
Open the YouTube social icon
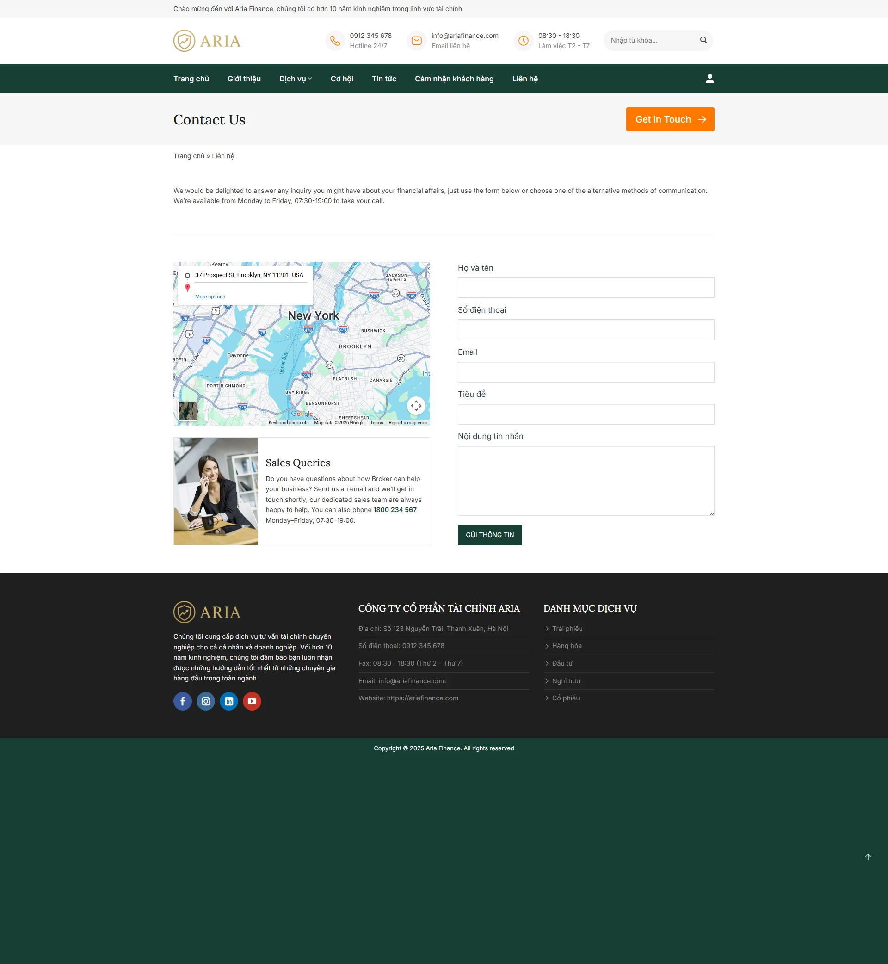pos(252,701)
